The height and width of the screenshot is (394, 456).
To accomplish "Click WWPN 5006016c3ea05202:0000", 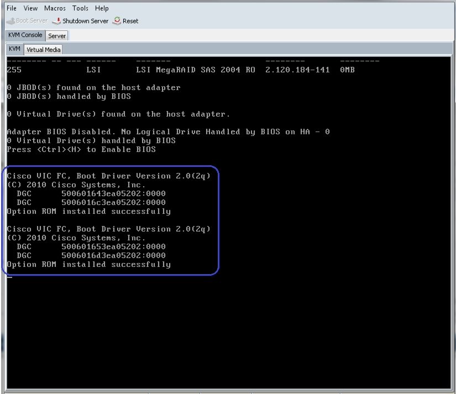I will (x=113, y=202).
